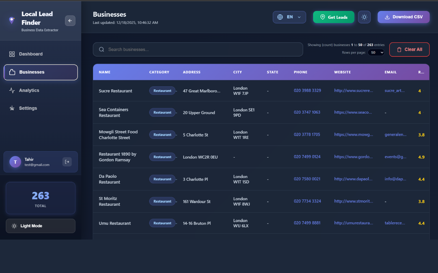Click the magnifier icon in search bar
Screen dimensions: 438x273
coord(102,49)
